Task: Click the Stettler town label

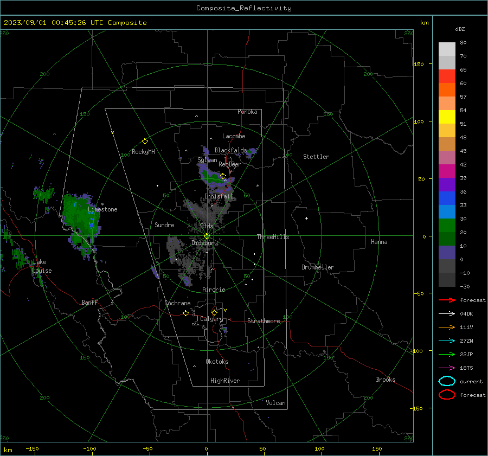Action: 316,157
